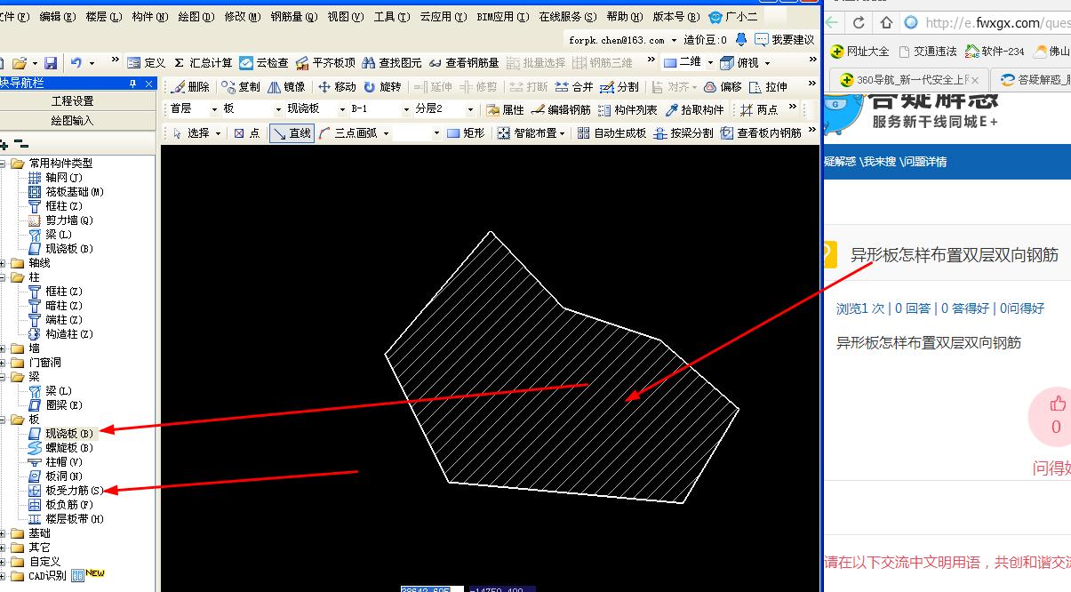Open 查找图元 find element tool

click(x=392, y=63)
